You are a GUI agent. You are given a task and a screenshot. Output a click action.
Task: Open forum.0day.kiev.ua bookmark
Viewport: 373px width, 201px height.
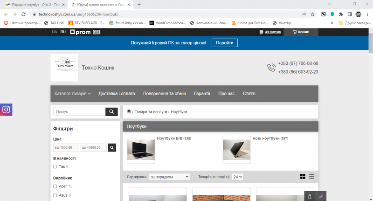127,23
